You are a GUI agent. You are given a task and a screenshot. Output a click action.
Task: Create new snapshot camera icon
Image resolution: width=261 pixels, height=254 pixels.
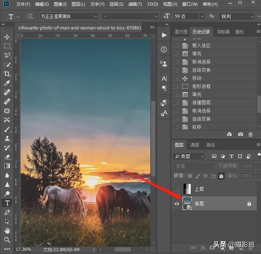[x=240, y=134]
